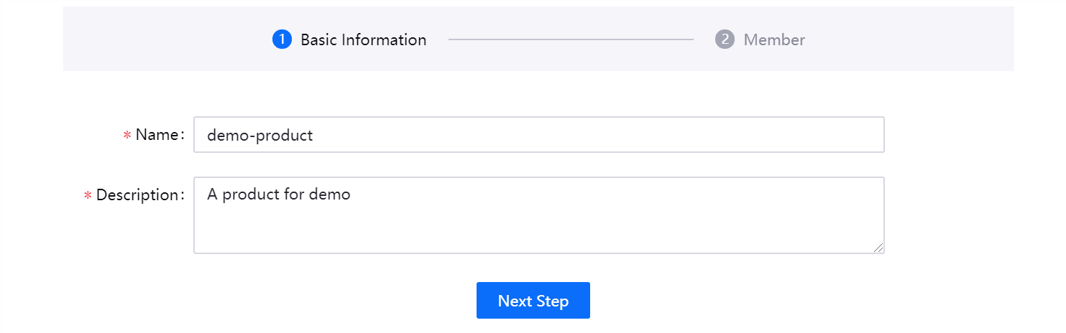The width and height of the screenshot is (1066, 333).
Task: Click the "demo-product" text in Name
Action: pos(259,135)
